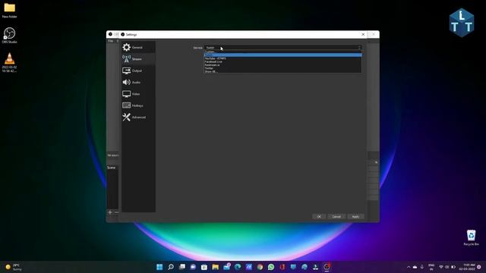
Task: Add a scene with plus button
Action: [109, 212]
